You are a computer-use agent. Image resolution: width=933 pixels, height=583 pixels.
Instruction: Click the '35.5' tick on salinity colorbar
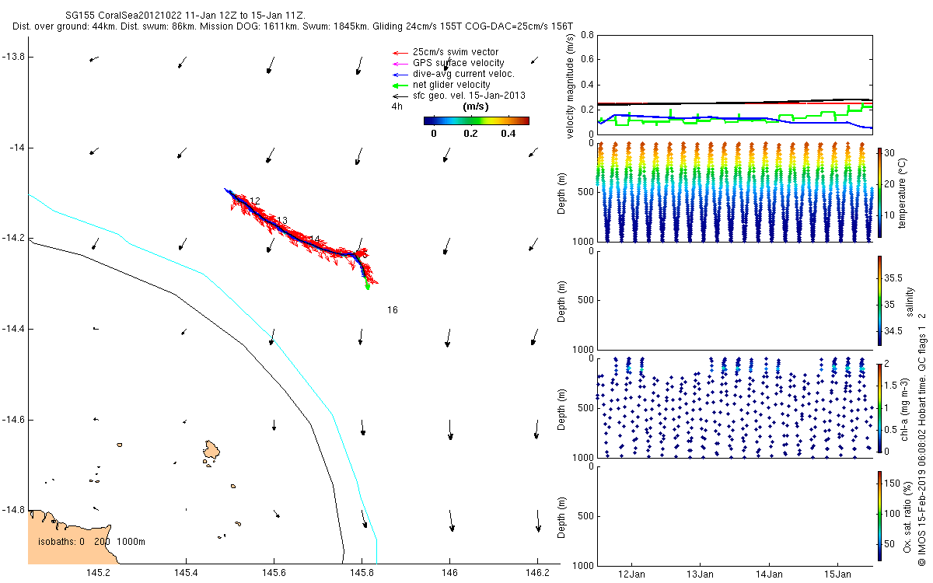tap(893, 278)
